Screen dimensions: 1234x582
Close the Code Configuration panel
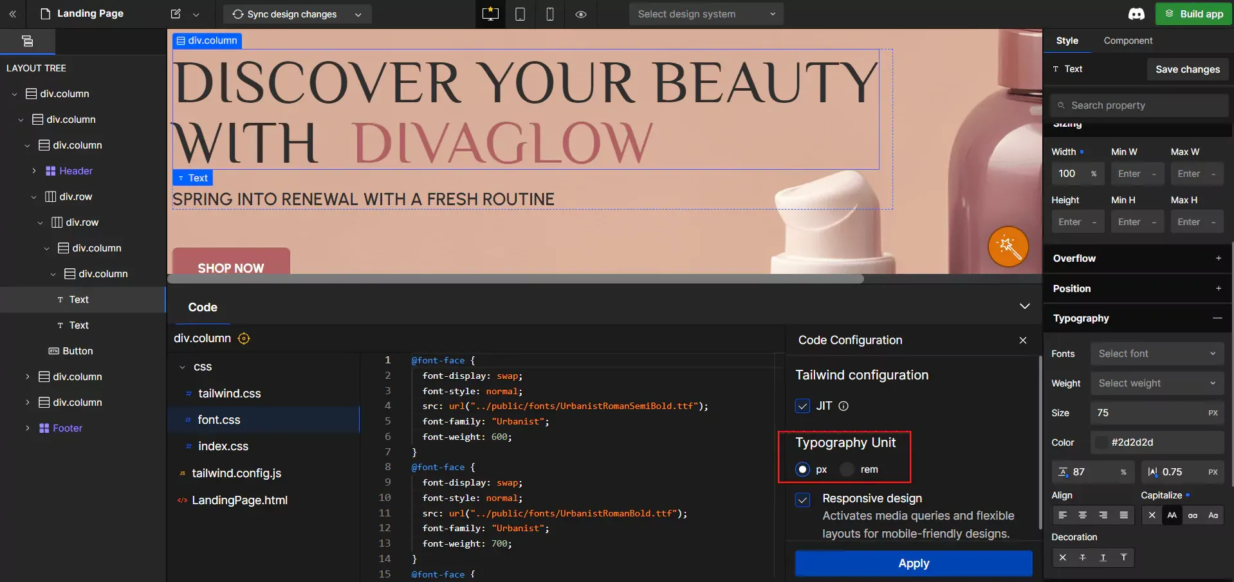[x=1023, y=340]
